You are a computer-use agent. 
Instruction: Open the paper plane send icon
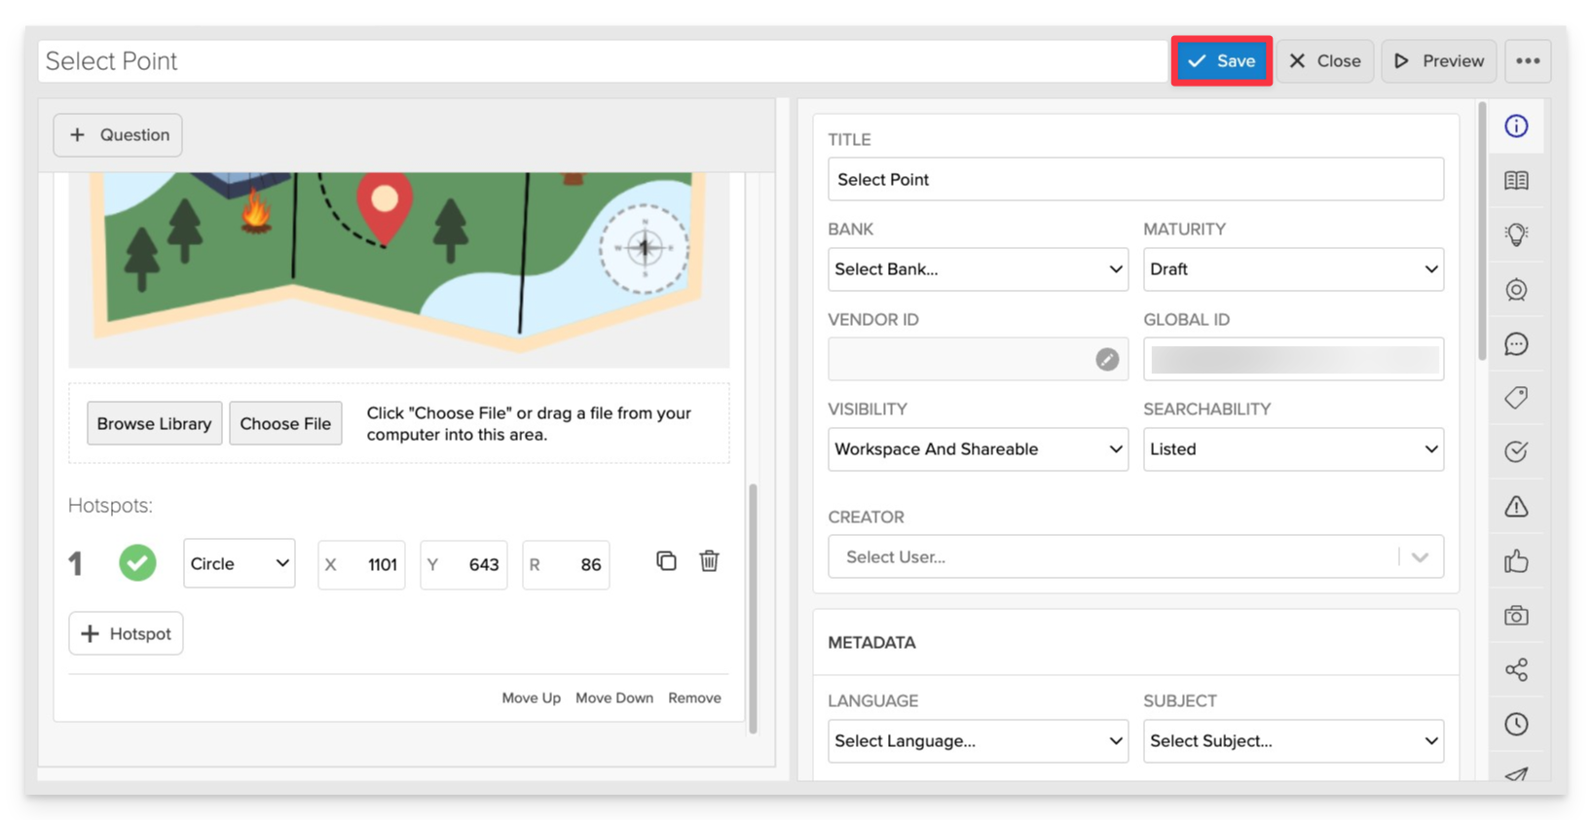point(1516,774)
